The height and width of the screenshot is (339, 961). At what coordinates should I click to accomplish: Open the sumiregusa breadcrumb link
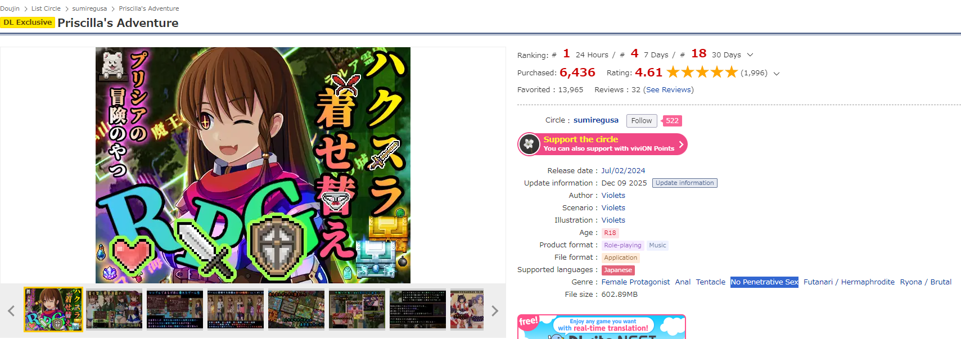[x=89, y=8]
